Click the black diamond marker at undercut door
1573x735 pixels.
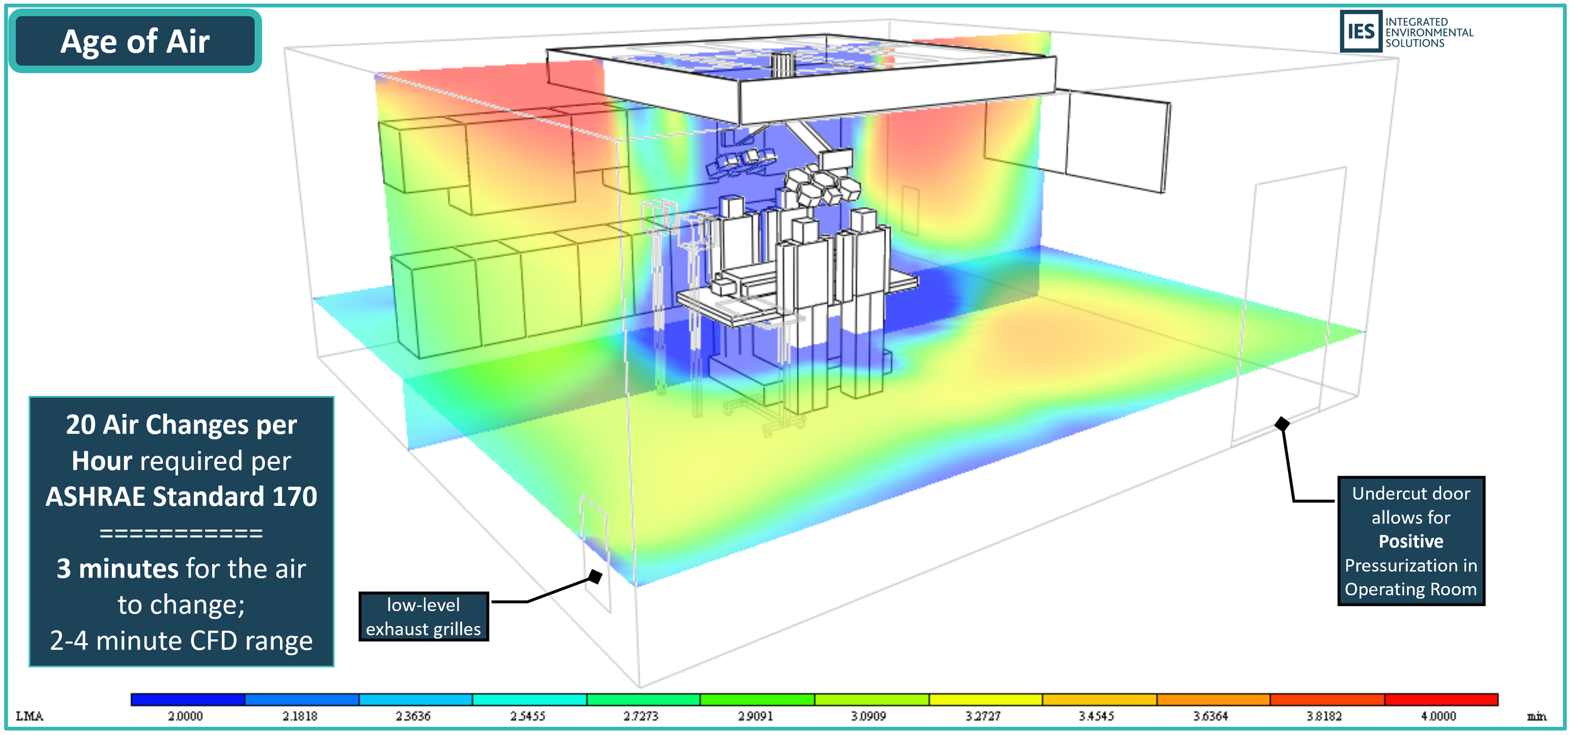click(1282, 424)
